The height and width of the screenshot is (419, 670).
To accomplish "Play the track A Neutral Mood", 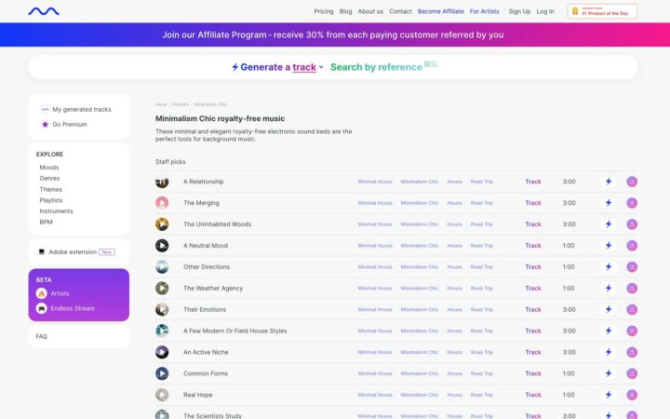I will 162,246.
